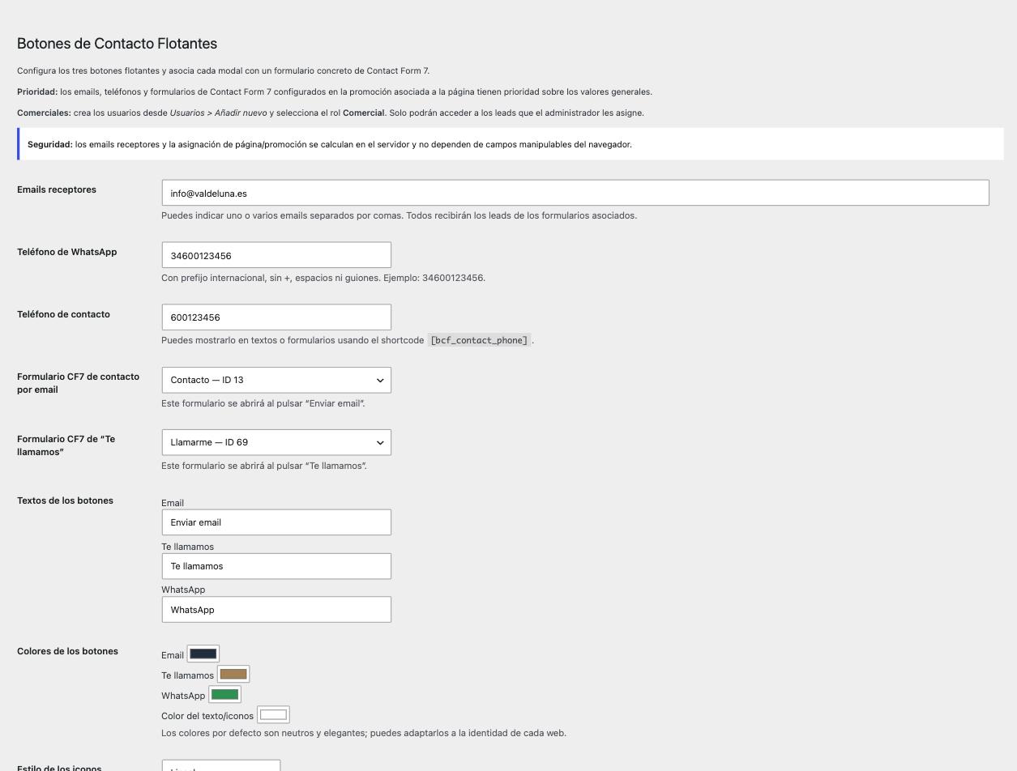Focus the Teléfono de WhatsApp input
The height and width of the screenshot is (771, 1017).
(x=276, y=255)
